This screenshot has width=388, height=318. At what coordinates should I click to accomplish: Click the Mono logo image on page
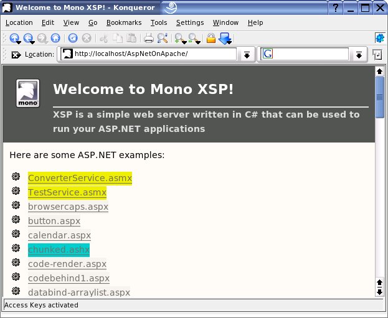click(x=27, y=93)
